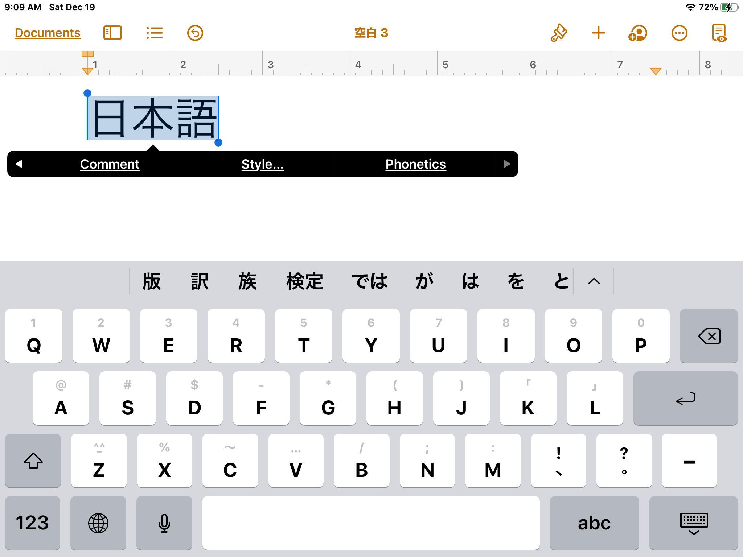743x557 pixels.
Task: Open the More ellipsis menu
Action: [679, 33]
